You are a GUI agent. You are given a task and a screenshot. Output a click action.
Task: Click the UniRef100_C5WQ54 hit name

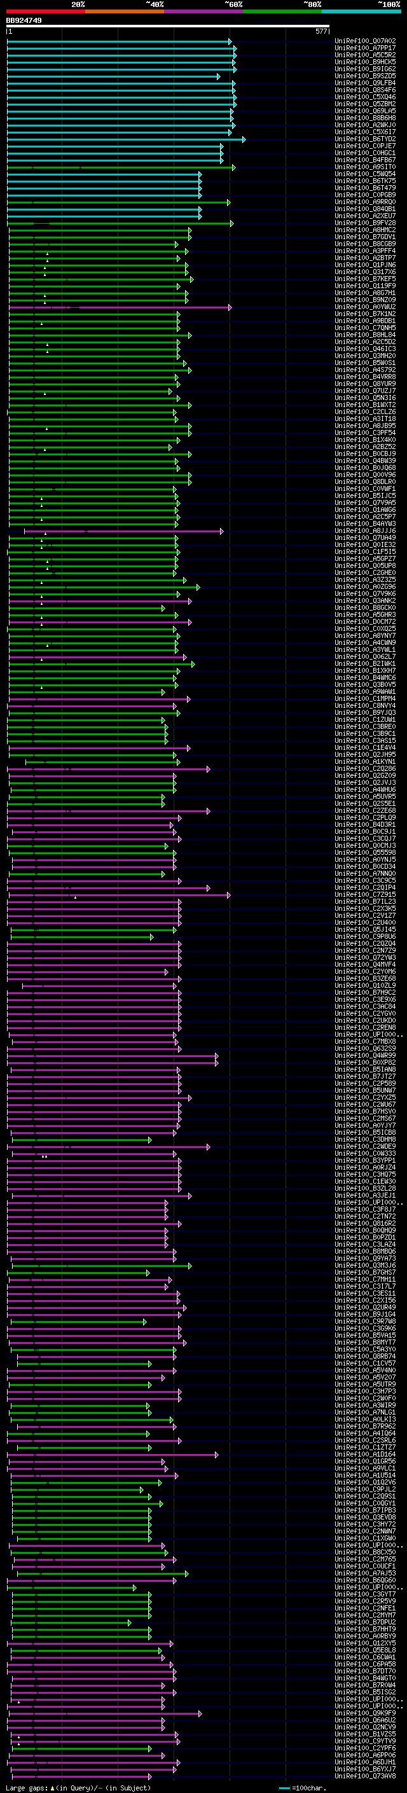click(365, 174)
